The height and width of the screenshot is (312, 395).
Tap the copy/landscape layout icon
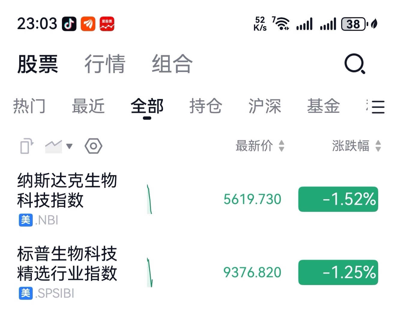pyautogui.click(x=26, y=146)
